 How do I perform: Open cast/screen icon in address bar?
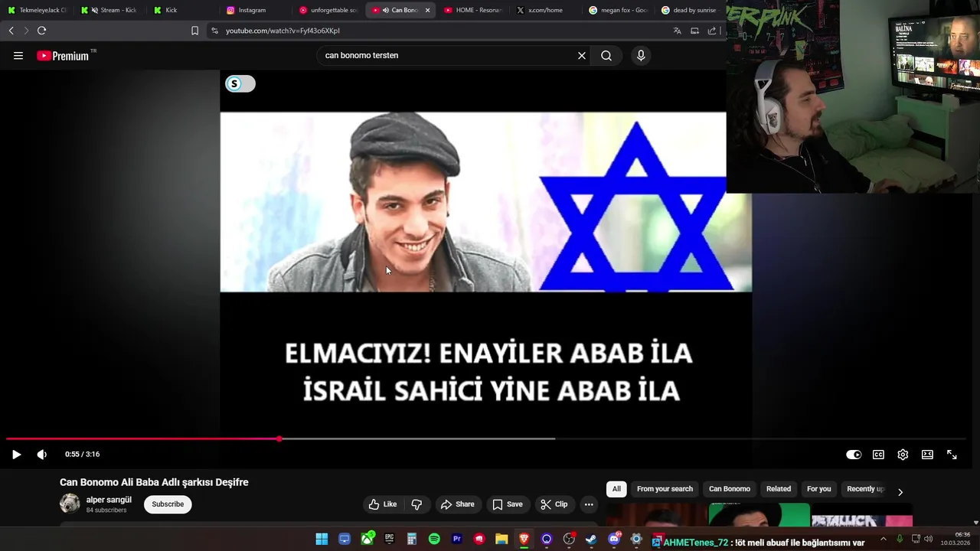[x=694, y=31]
